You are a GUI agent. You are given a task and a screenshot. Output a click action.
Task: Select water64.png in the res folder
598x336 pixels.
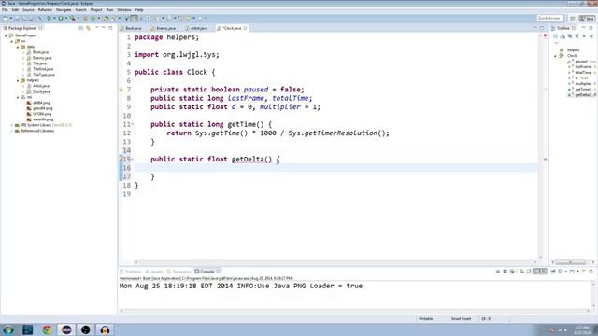[43, 119]
